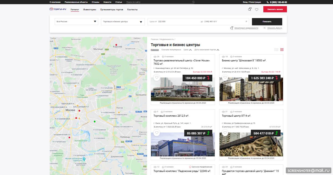Click the views eye icon on Ладожские ряды card
The height and width of the screenshot is (175, 333).
155,167
